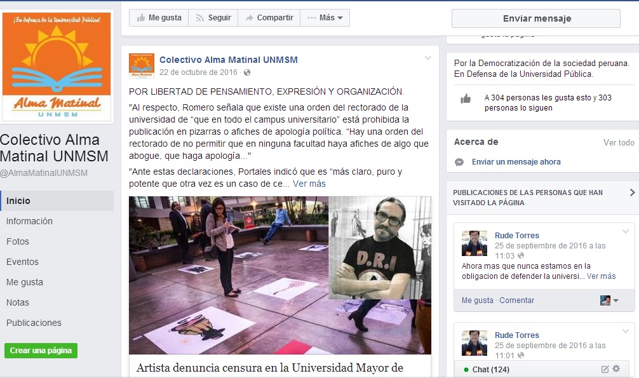Open the Eventos sidebar tab
Image resolution: width=639 pixels, height=378 pixels.
22,262
